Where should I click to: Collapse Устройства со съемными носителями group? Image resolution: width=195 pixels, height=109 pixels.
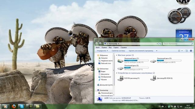pos(117,73)
